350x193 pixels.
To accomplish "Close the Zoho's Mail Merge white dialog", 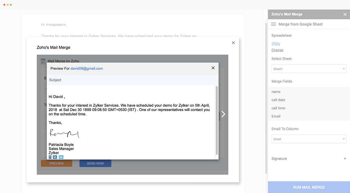I will pos(233,43).
